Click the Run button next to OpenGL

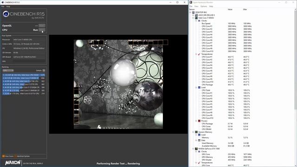coord(42,26)
